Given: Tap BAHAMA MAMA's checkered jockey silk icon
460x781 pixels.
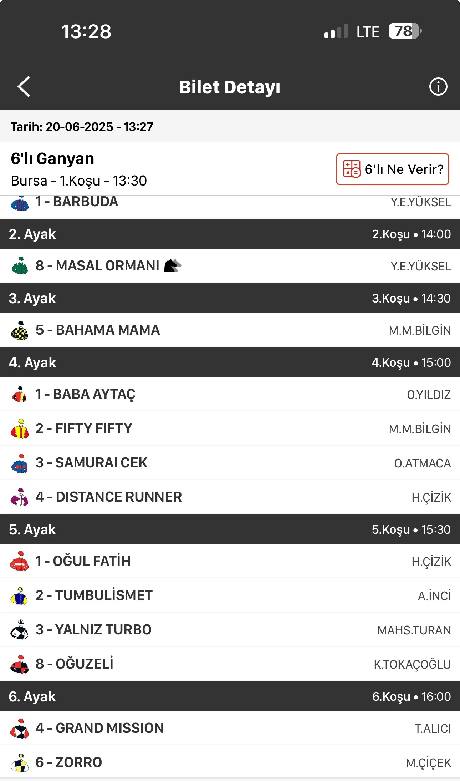Looking at the screenshot, I should coord(20,330).
